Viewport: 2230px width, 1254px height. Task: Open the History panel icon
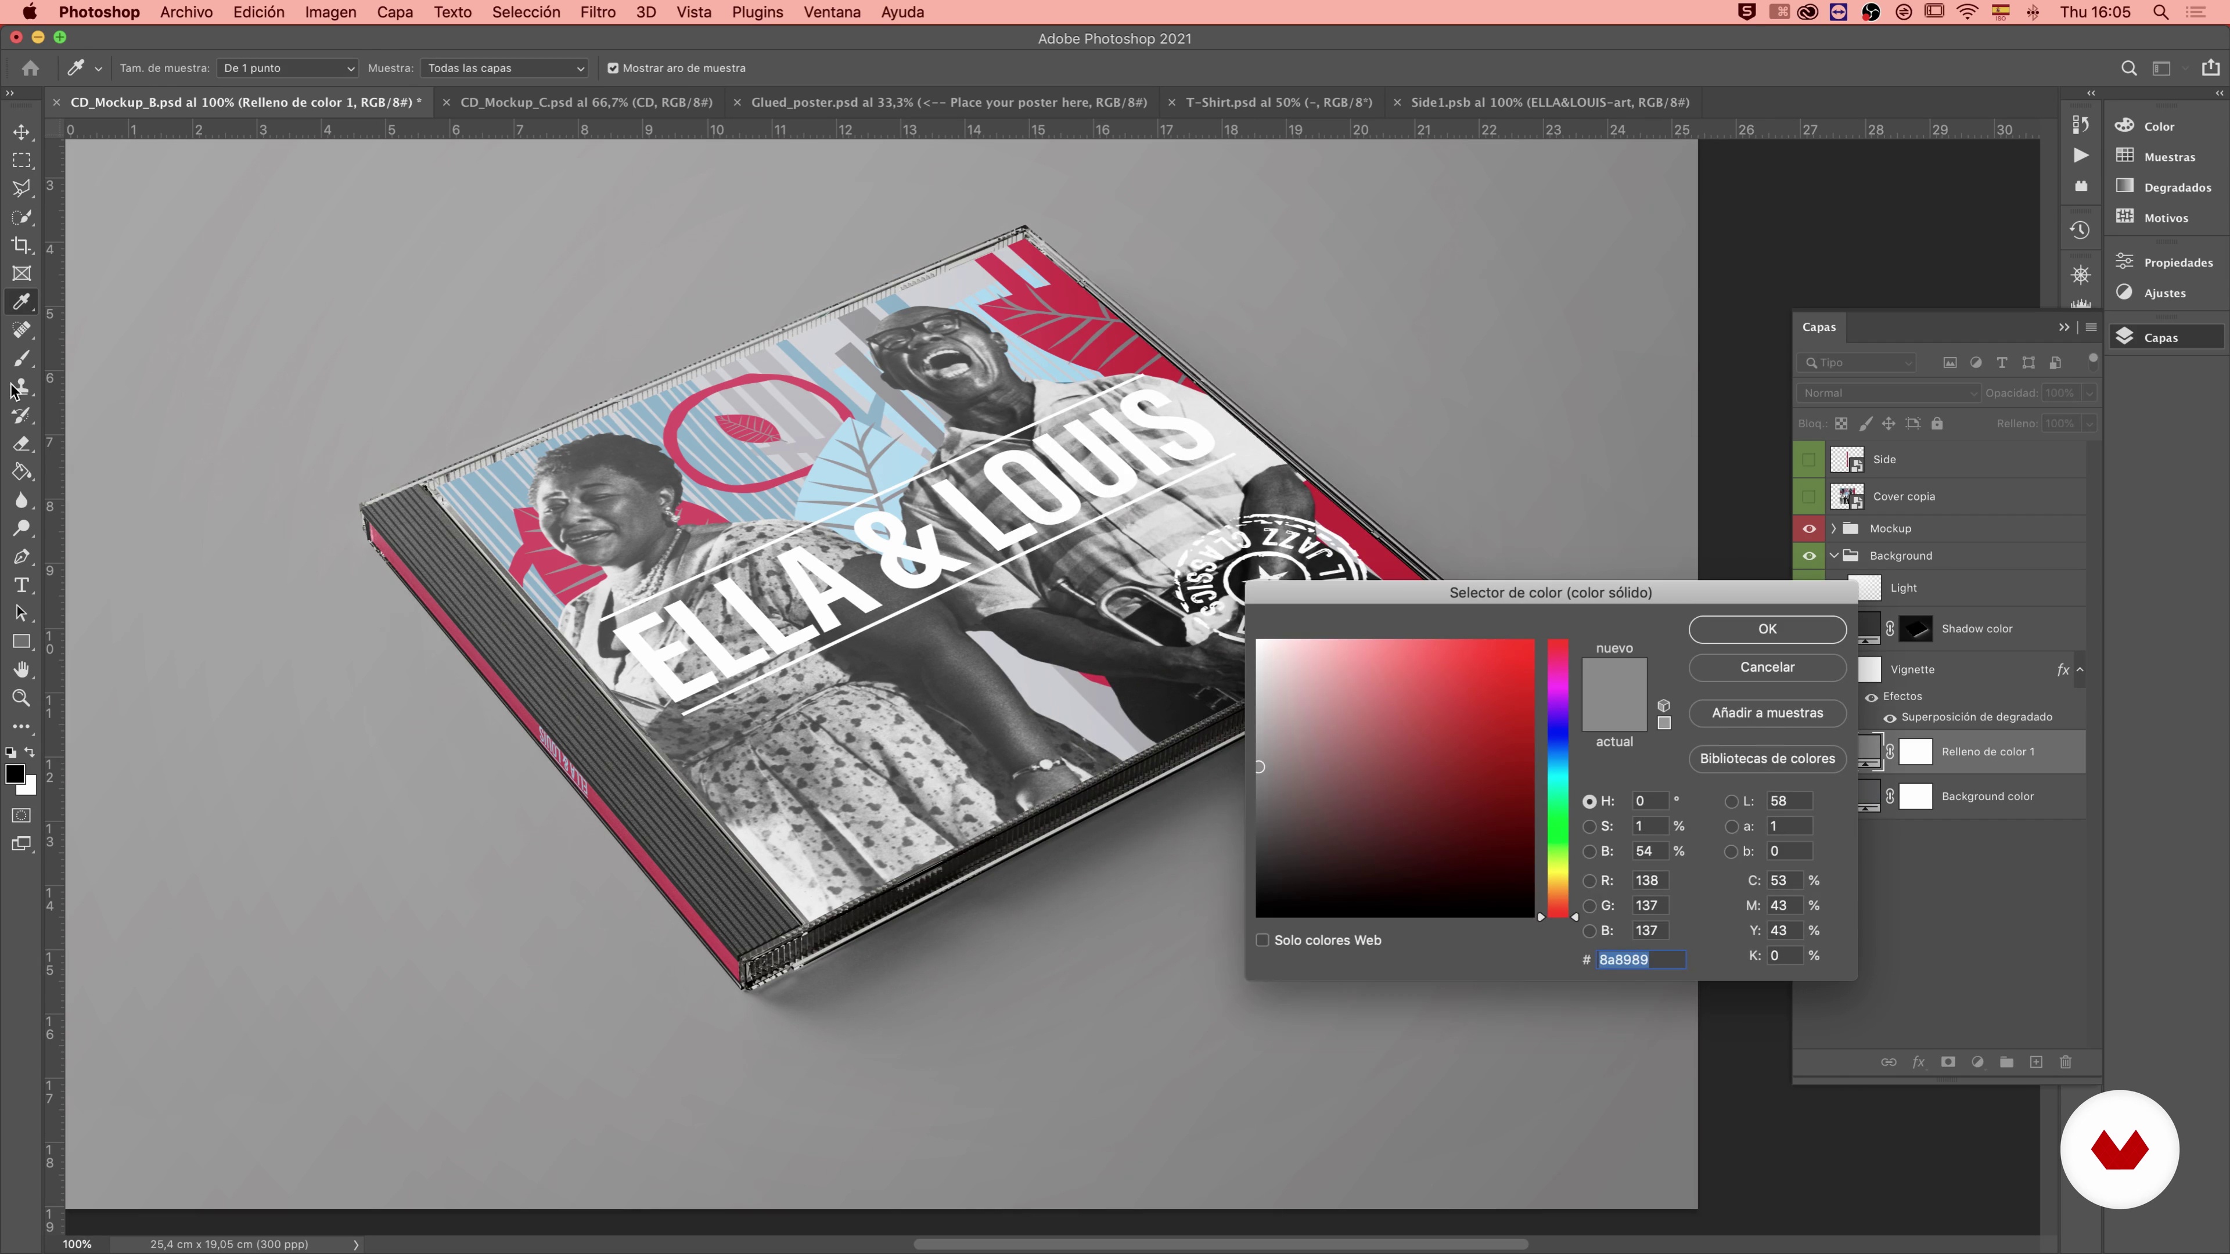click(2080, 230)
